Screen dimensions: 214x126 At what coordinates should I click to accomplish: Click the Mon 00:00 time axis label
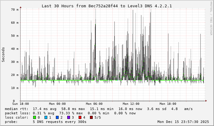(57, 104)
